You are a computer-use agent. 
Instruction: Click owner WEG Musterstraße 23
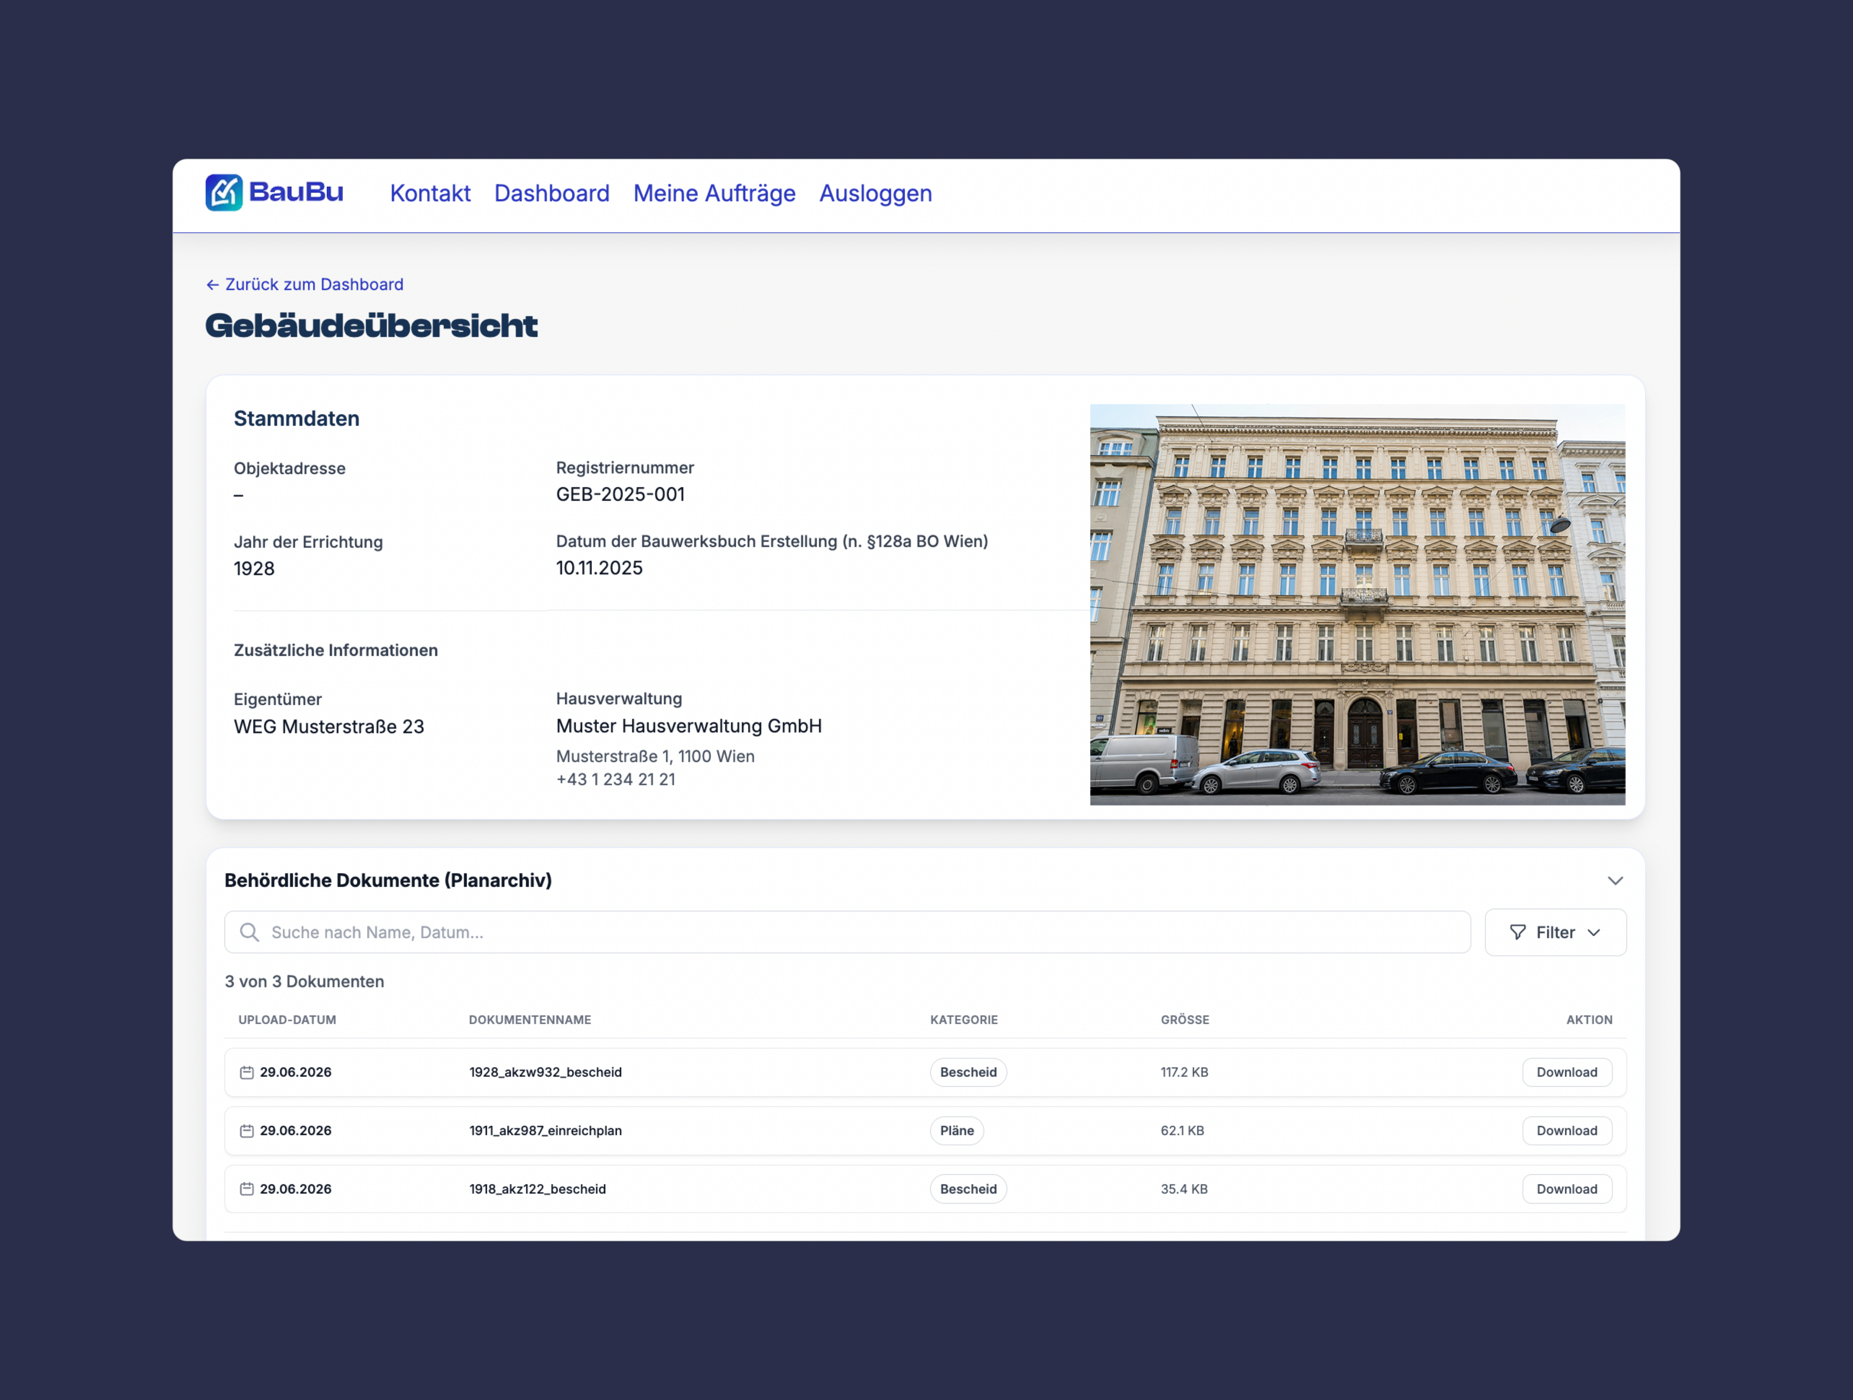pos(329,726)
